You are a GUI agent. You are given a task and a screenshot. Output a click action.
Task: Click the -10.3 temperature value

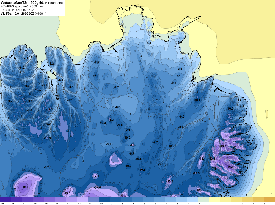click(x=103, y=123)
